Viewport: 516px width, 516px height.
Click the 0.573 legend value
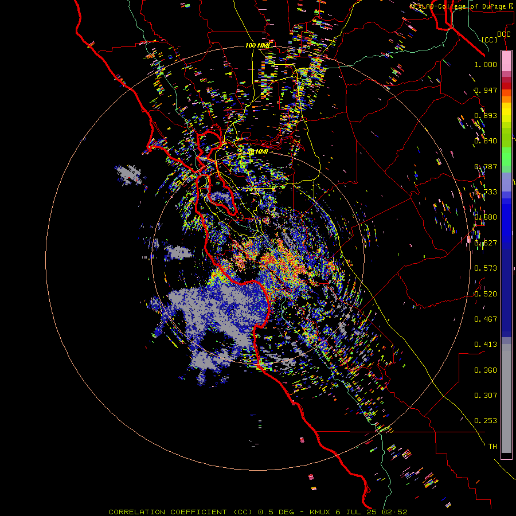coord(486,268)
